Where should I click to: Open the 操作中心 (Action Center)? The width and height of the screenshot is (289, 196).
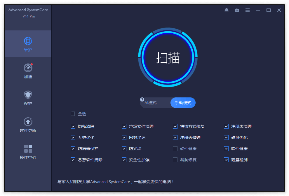point(28,151)
